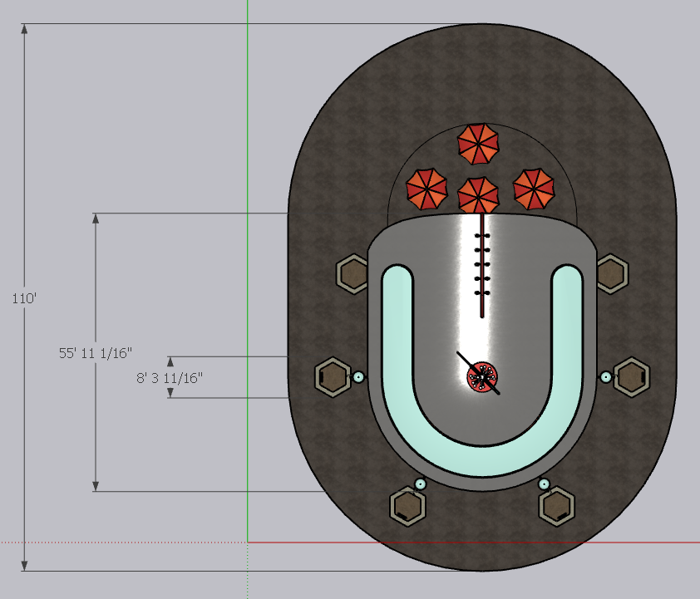Select the dark textured oval ground surface

click(x=482, y=76)
